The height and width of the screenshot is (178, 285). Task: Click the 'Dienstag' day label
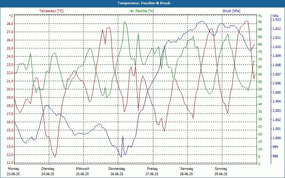point(48,169)
